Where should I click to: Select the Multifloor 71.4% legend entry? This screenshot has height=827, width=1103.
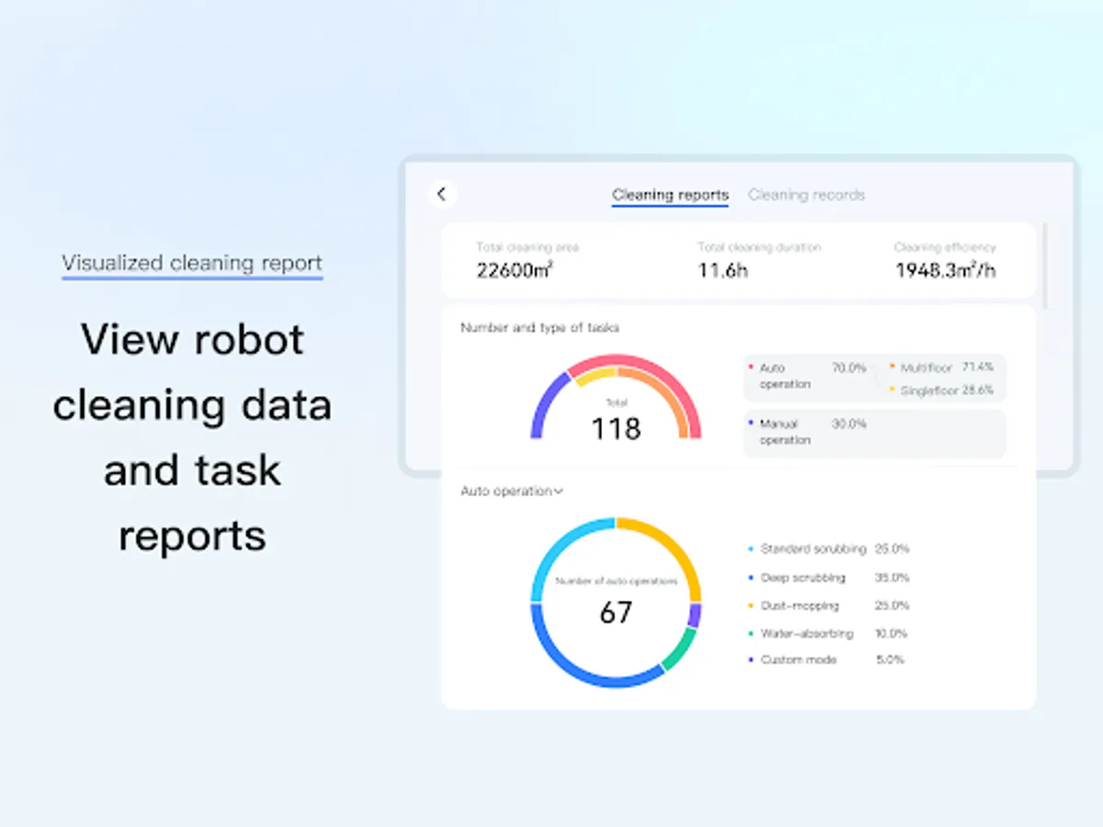coord(942,368)
